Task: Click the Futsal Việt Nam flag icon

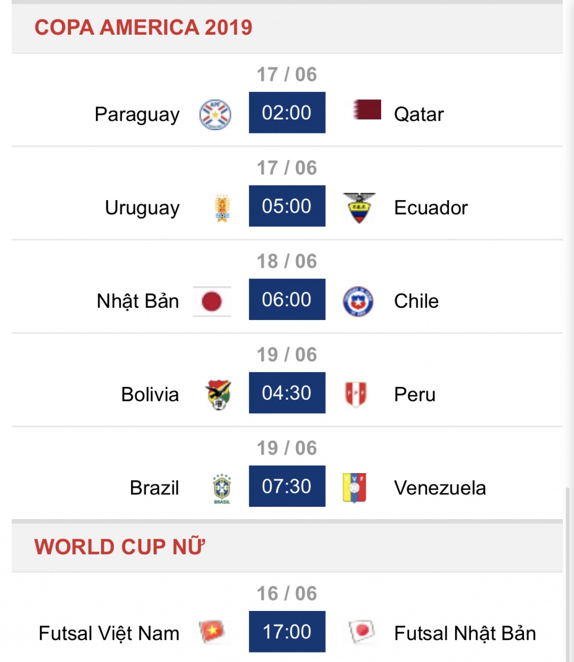Action: [x=212, y=631]
